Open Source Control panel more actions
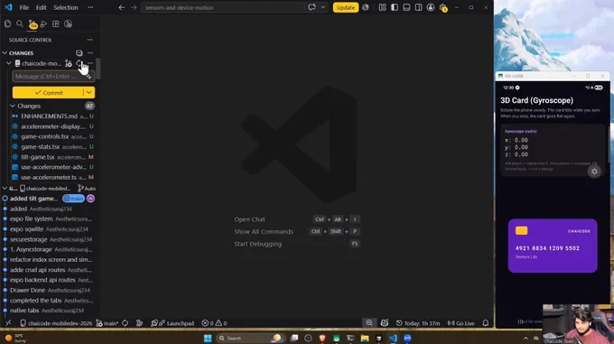Screen dimensions: 614x344 [x=90, y=40]
